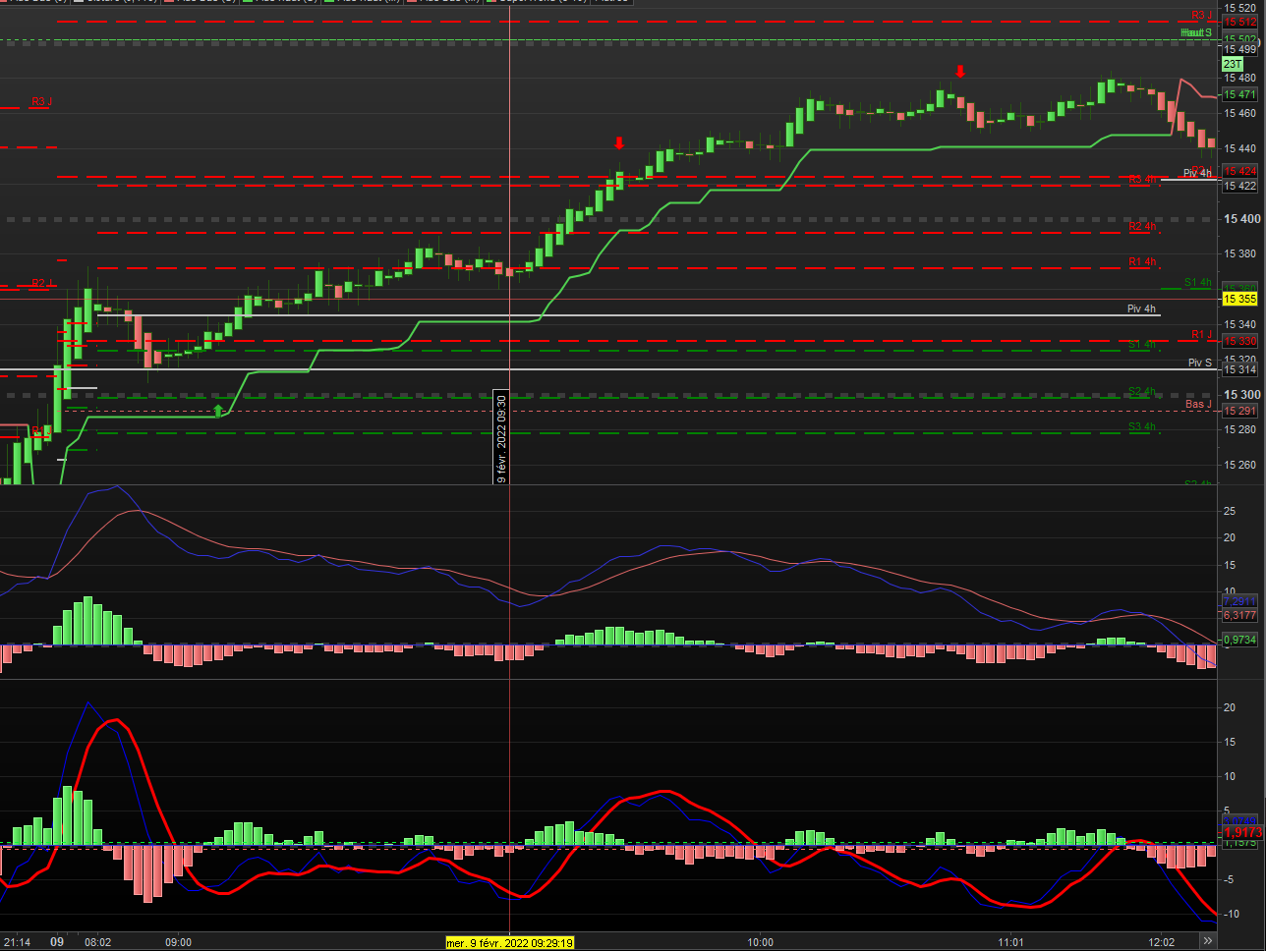Screen dimensions: 1266x951
Task: Click the vertical cursor label 9 févr. 2022 09:30
Action: (x=501, y=437)
